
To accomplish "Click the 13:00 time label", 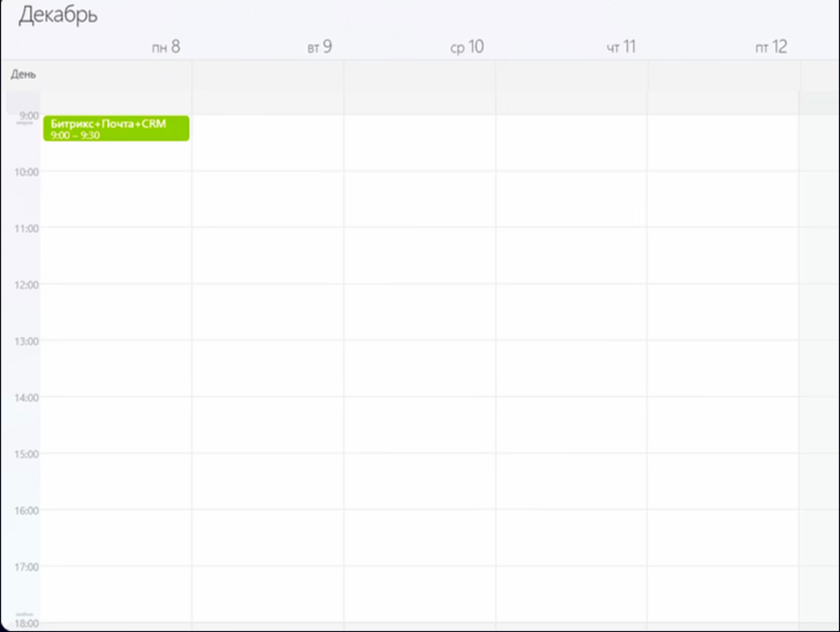I will pos(26,341).
